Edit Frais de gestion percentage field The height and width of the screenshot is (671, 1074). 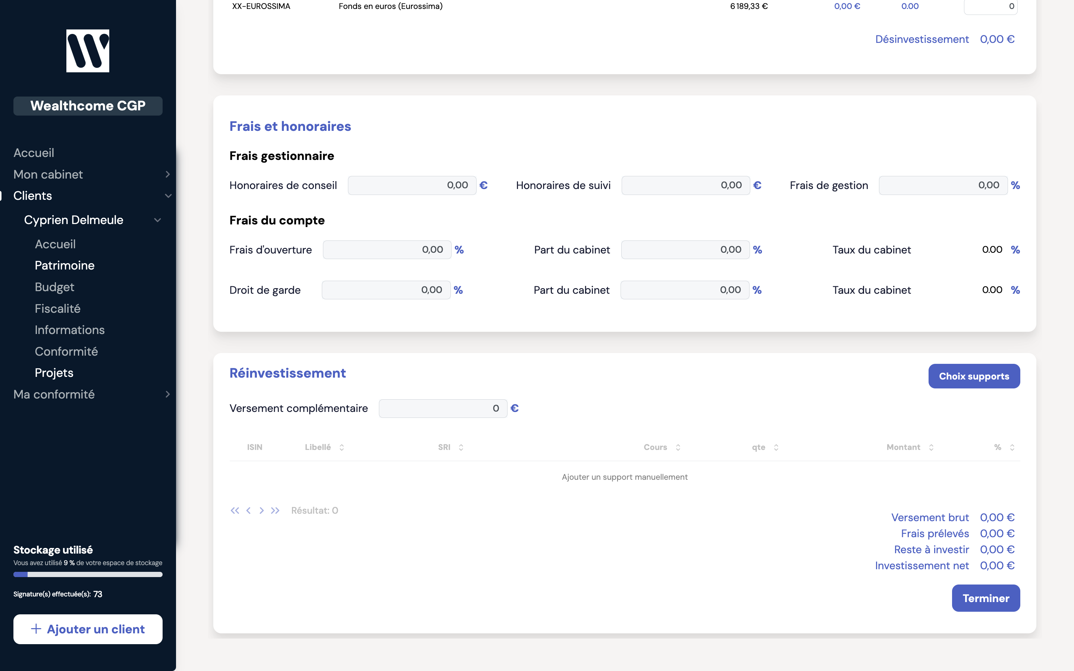tap(943, 186)
